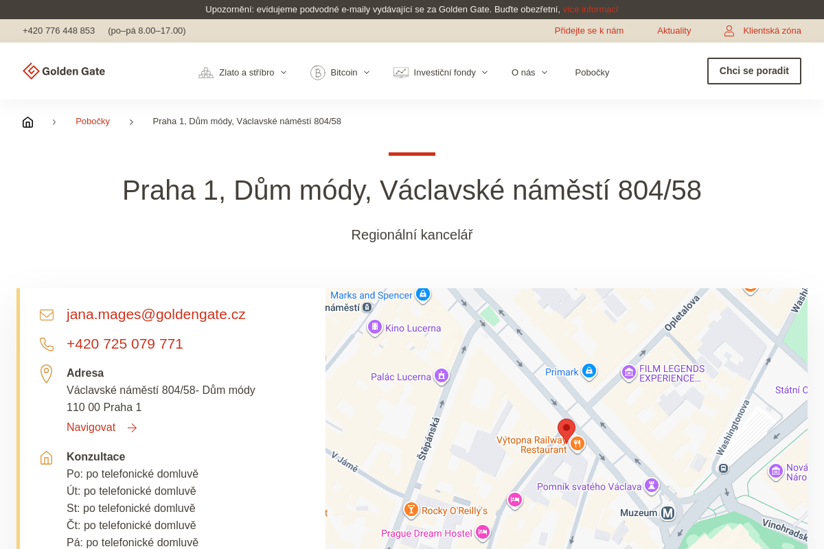Click the home icon in breadcrumbs
This screenshot has width=824, height=549.
[27, 122]
